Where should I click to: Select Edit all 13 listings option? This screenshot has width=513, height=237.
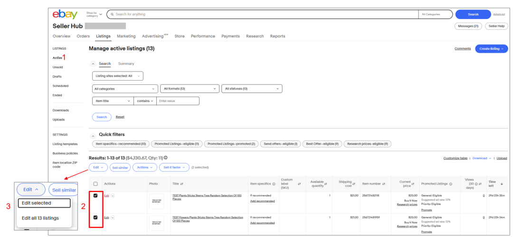[40, 218]
